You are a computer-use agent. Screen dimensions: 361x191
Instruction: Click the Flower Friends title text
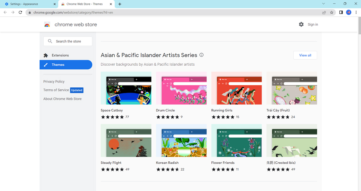(223, 163)
